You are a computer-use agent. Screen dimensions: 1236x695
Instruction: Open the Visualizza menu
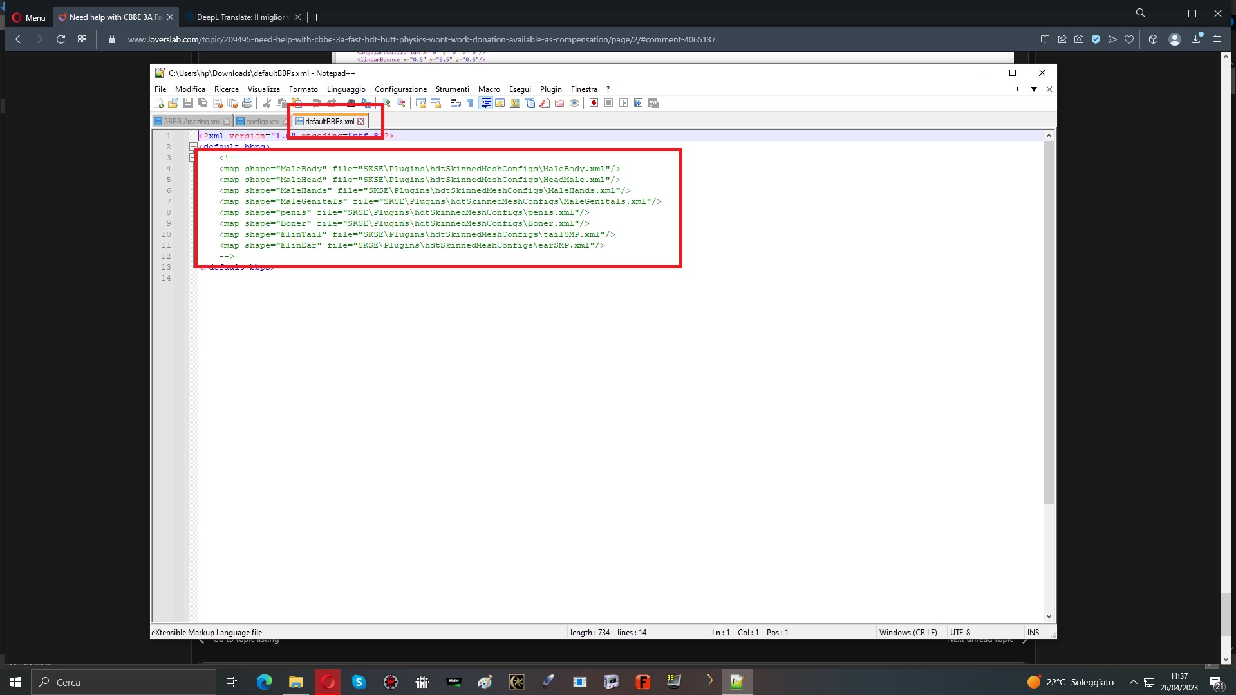(264, 89)
